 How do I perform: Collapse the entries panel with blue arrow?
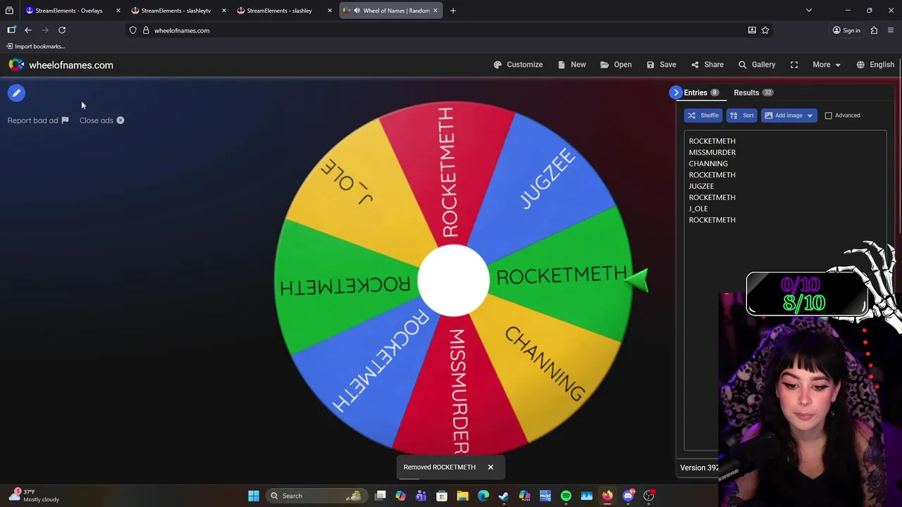tap(676, 92)
